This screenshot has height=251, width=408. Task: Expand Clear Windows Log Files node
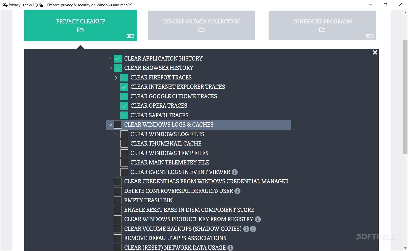(116, 134)
